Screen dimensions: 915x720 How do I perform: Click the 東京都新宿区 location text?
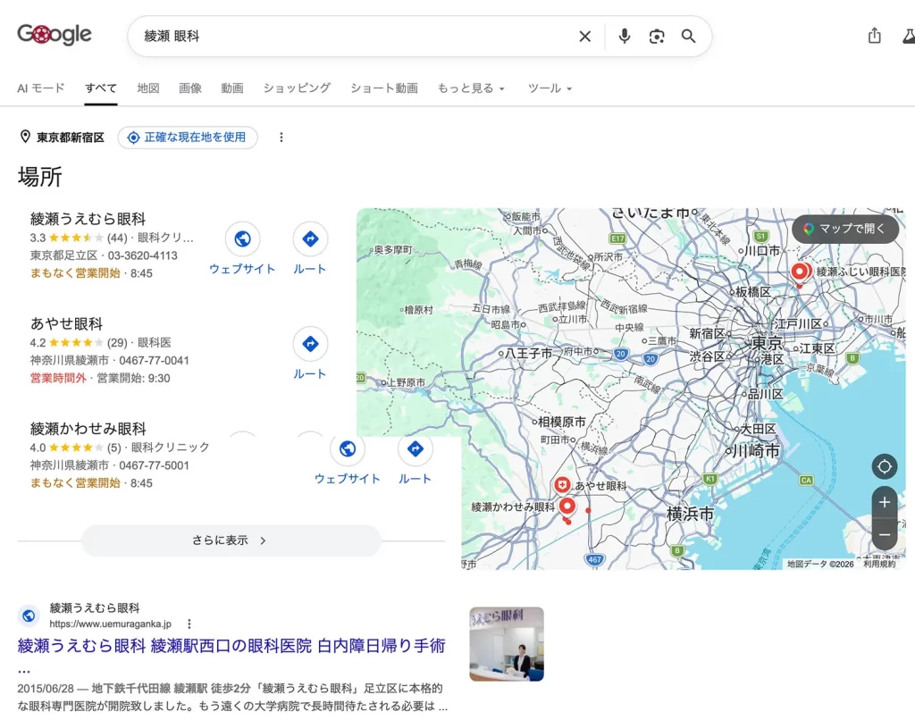71,138
